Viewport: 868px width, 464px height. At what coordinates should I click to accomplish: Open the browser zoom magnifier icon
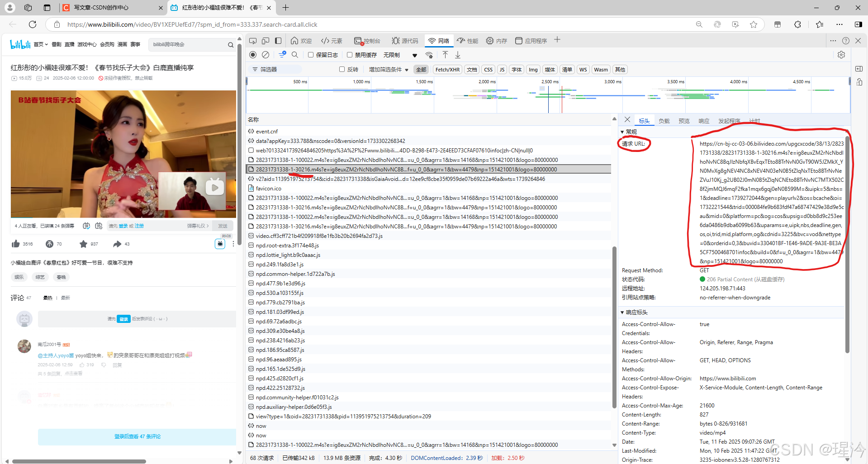(x=699, y=24)
